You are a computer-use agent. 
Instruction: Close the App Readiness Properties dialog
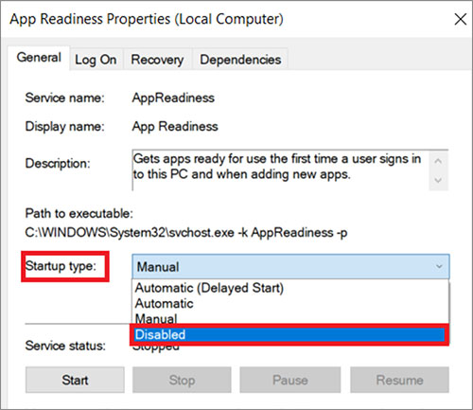[x=460, y=19]
